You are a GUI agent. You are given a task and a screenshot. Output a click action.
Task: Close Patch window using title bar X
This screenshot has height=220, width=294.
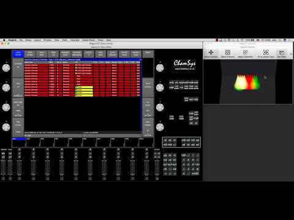(140, 60)
